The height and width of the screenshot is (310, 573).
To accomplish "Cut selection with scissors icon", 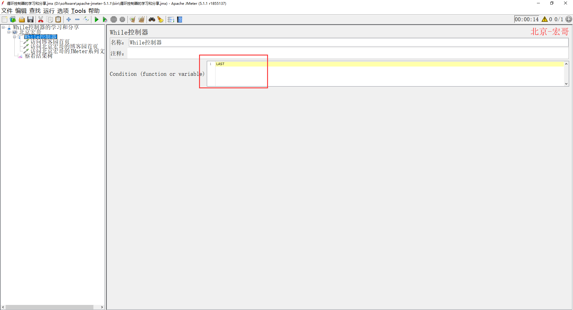I will tap(41, 19).
